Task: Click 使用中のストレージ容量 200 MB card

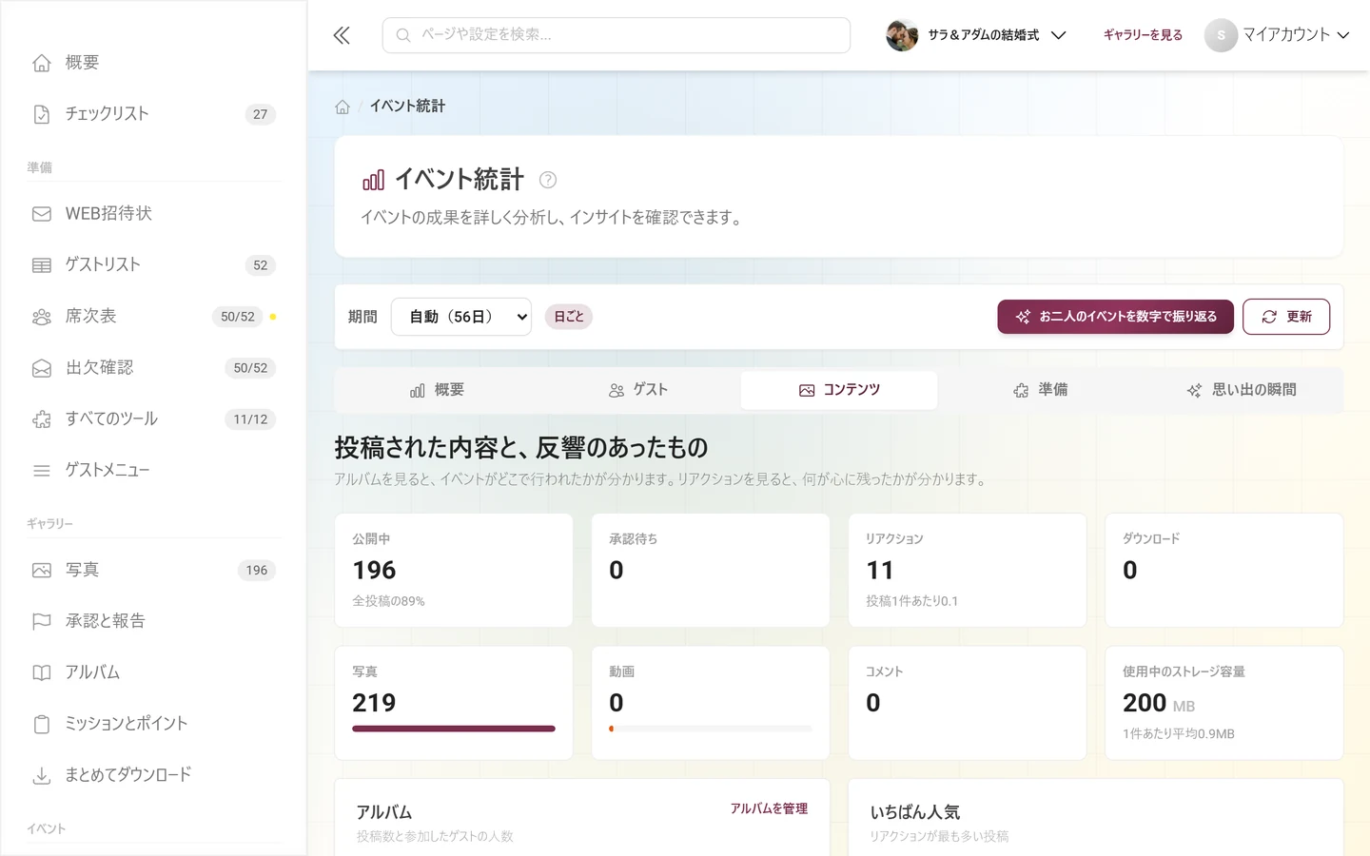Action: [x=1224, y=703]
